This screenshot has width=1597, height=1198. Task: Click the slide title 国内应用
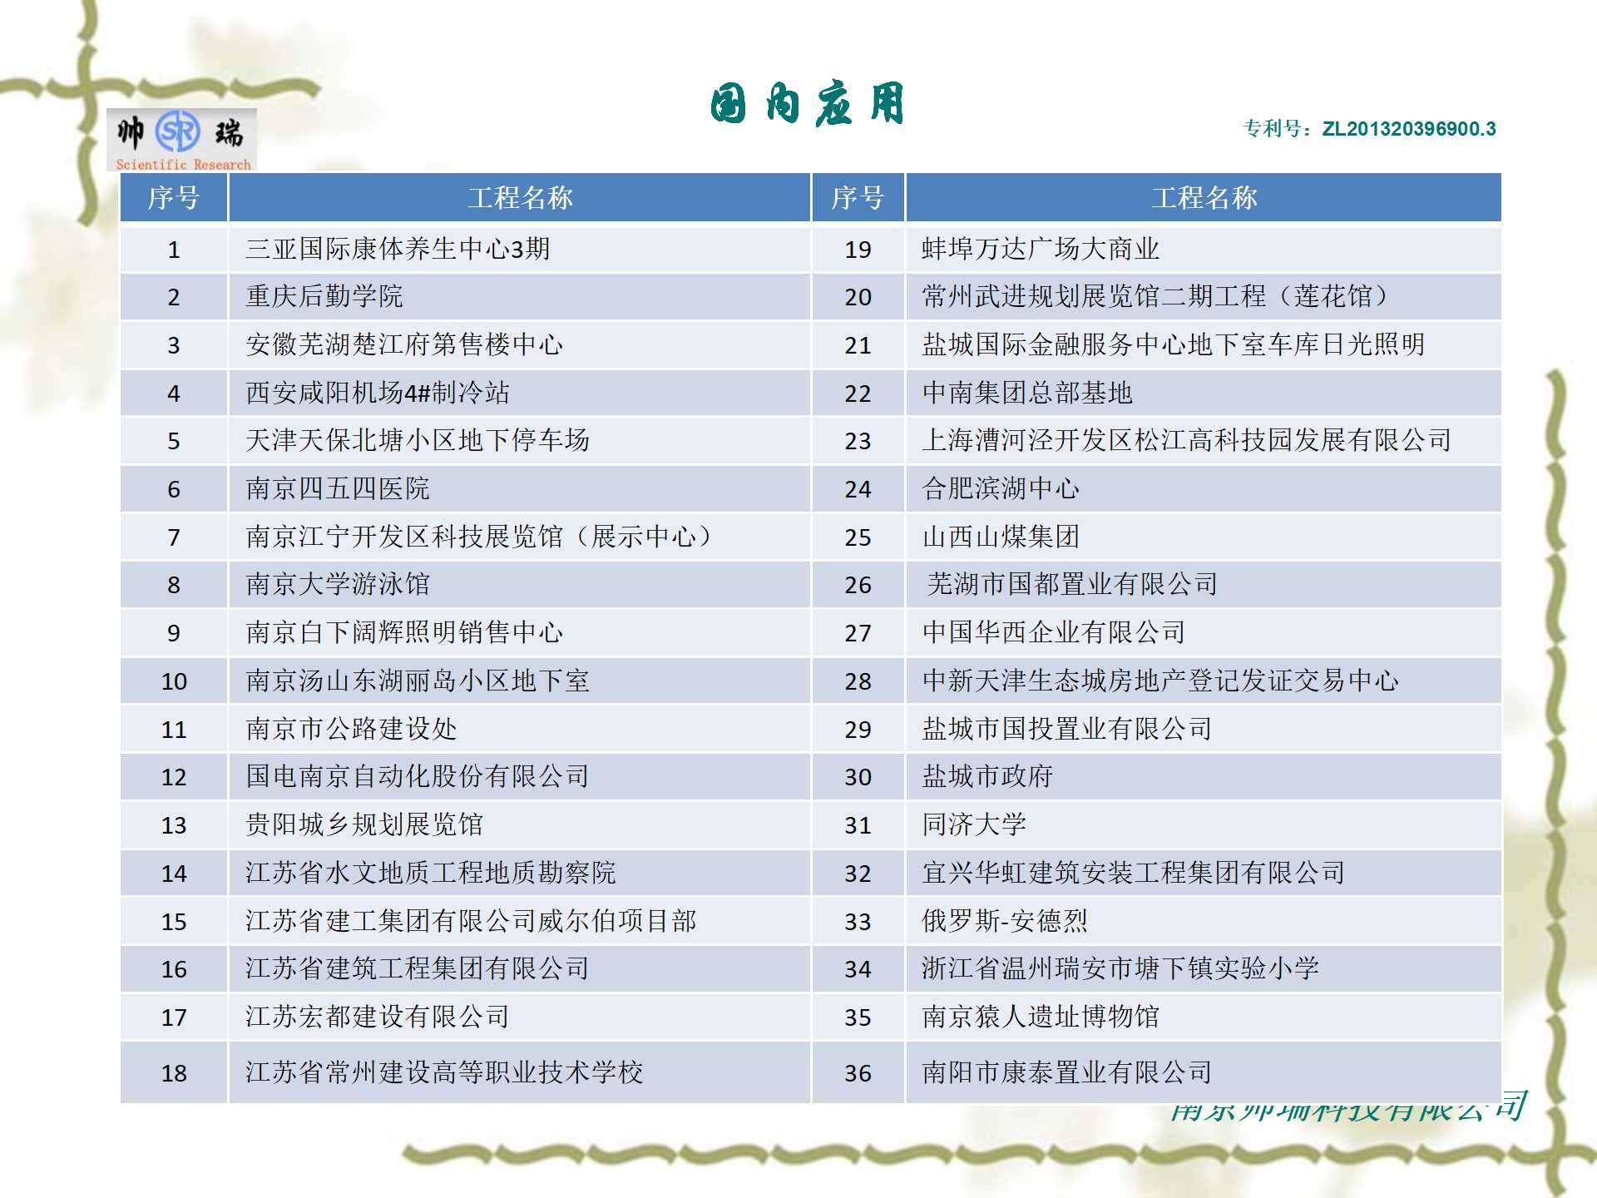[807, 104]
